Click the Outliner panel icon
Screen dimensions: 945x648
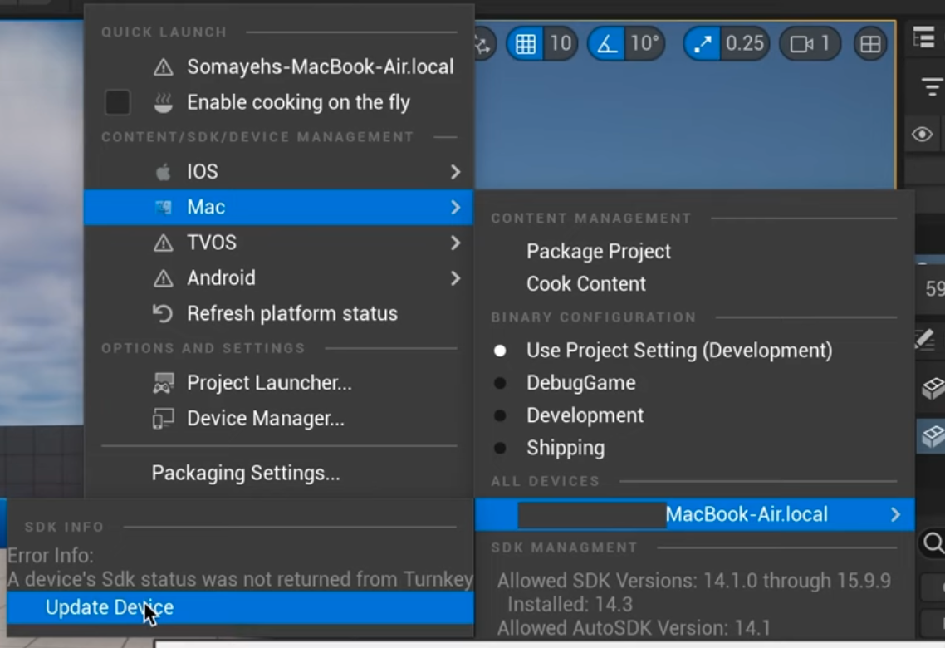tap(923, 38)
